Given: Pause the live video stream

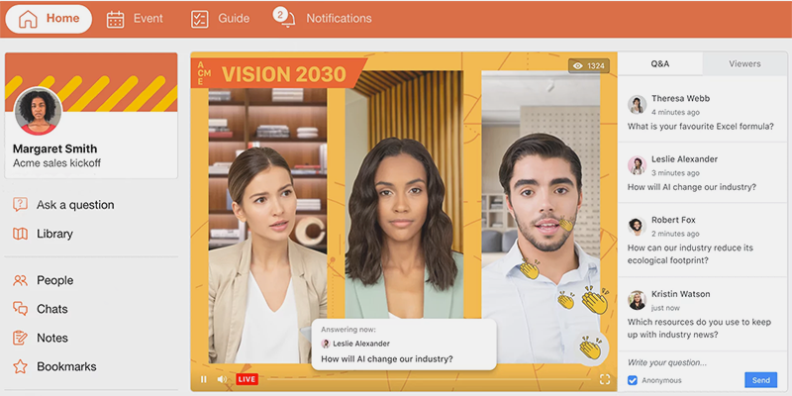Looking at the screenshot, I should 204,379.
